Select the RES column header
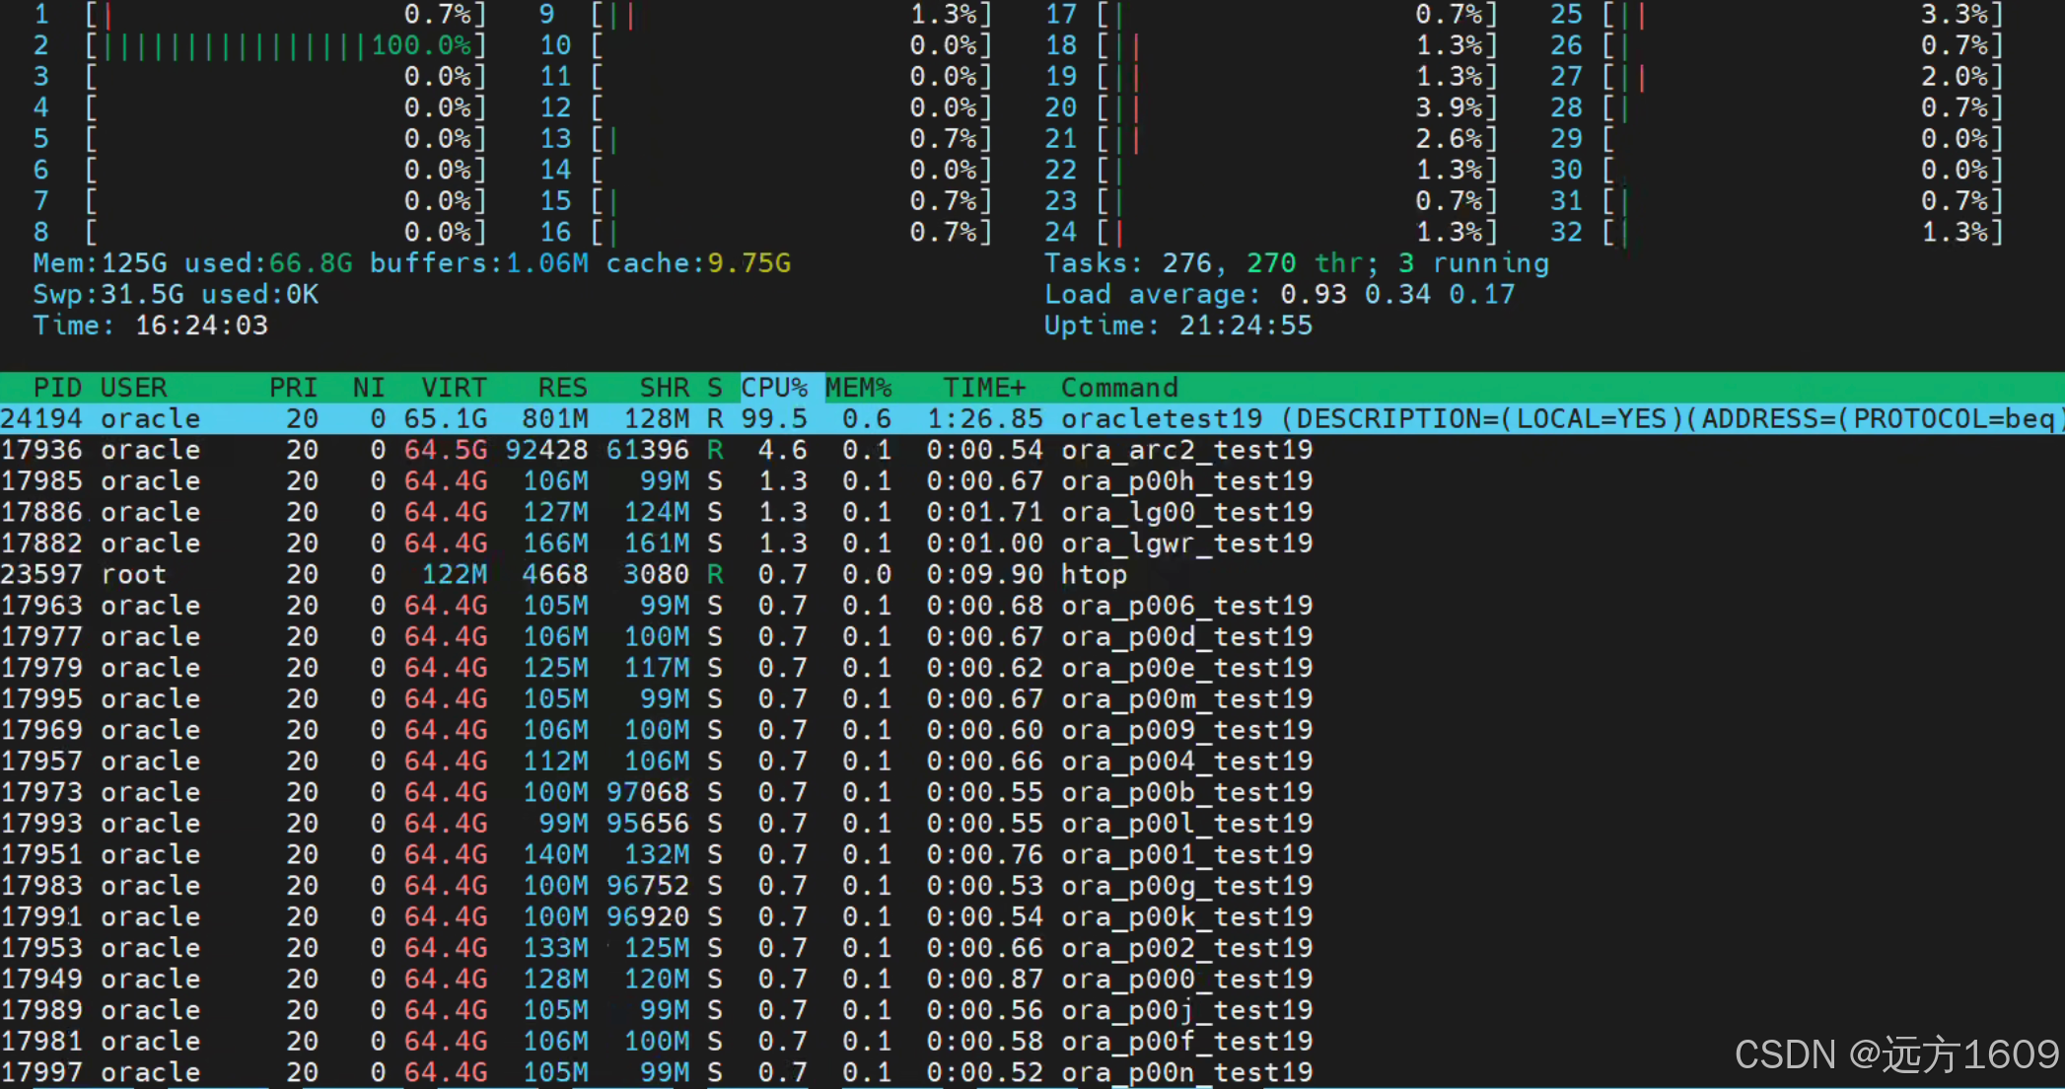2065x1089 pixels. point(562,388)
